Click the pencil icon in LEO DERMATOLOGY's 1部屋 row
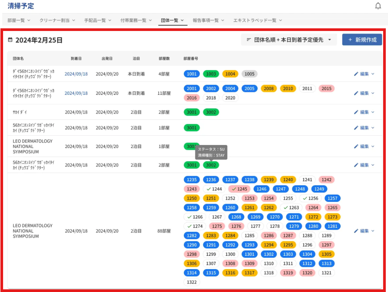The height and width of the screenshot is (292, 388). (356, 146)
